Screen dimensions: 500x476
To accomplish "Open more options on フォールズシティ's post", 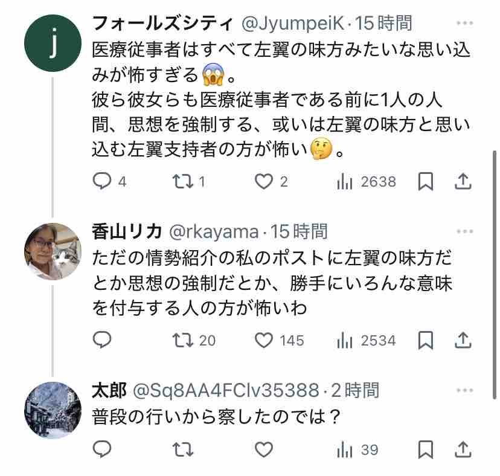I will 464,24.
